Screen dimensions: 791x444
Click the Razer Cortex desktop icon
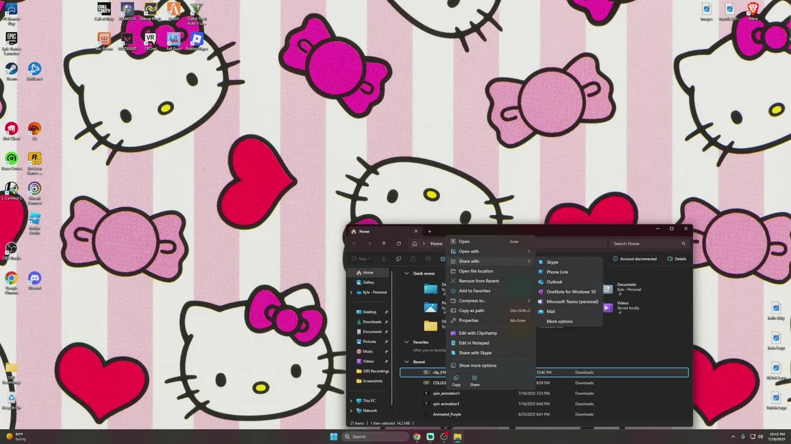point(11,162)
